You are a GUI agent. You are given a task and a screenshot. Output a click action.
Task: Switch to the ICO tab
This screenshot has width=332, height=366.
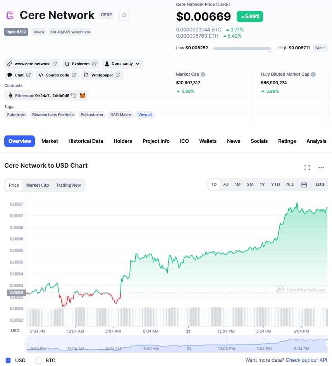tap(184, 141)
